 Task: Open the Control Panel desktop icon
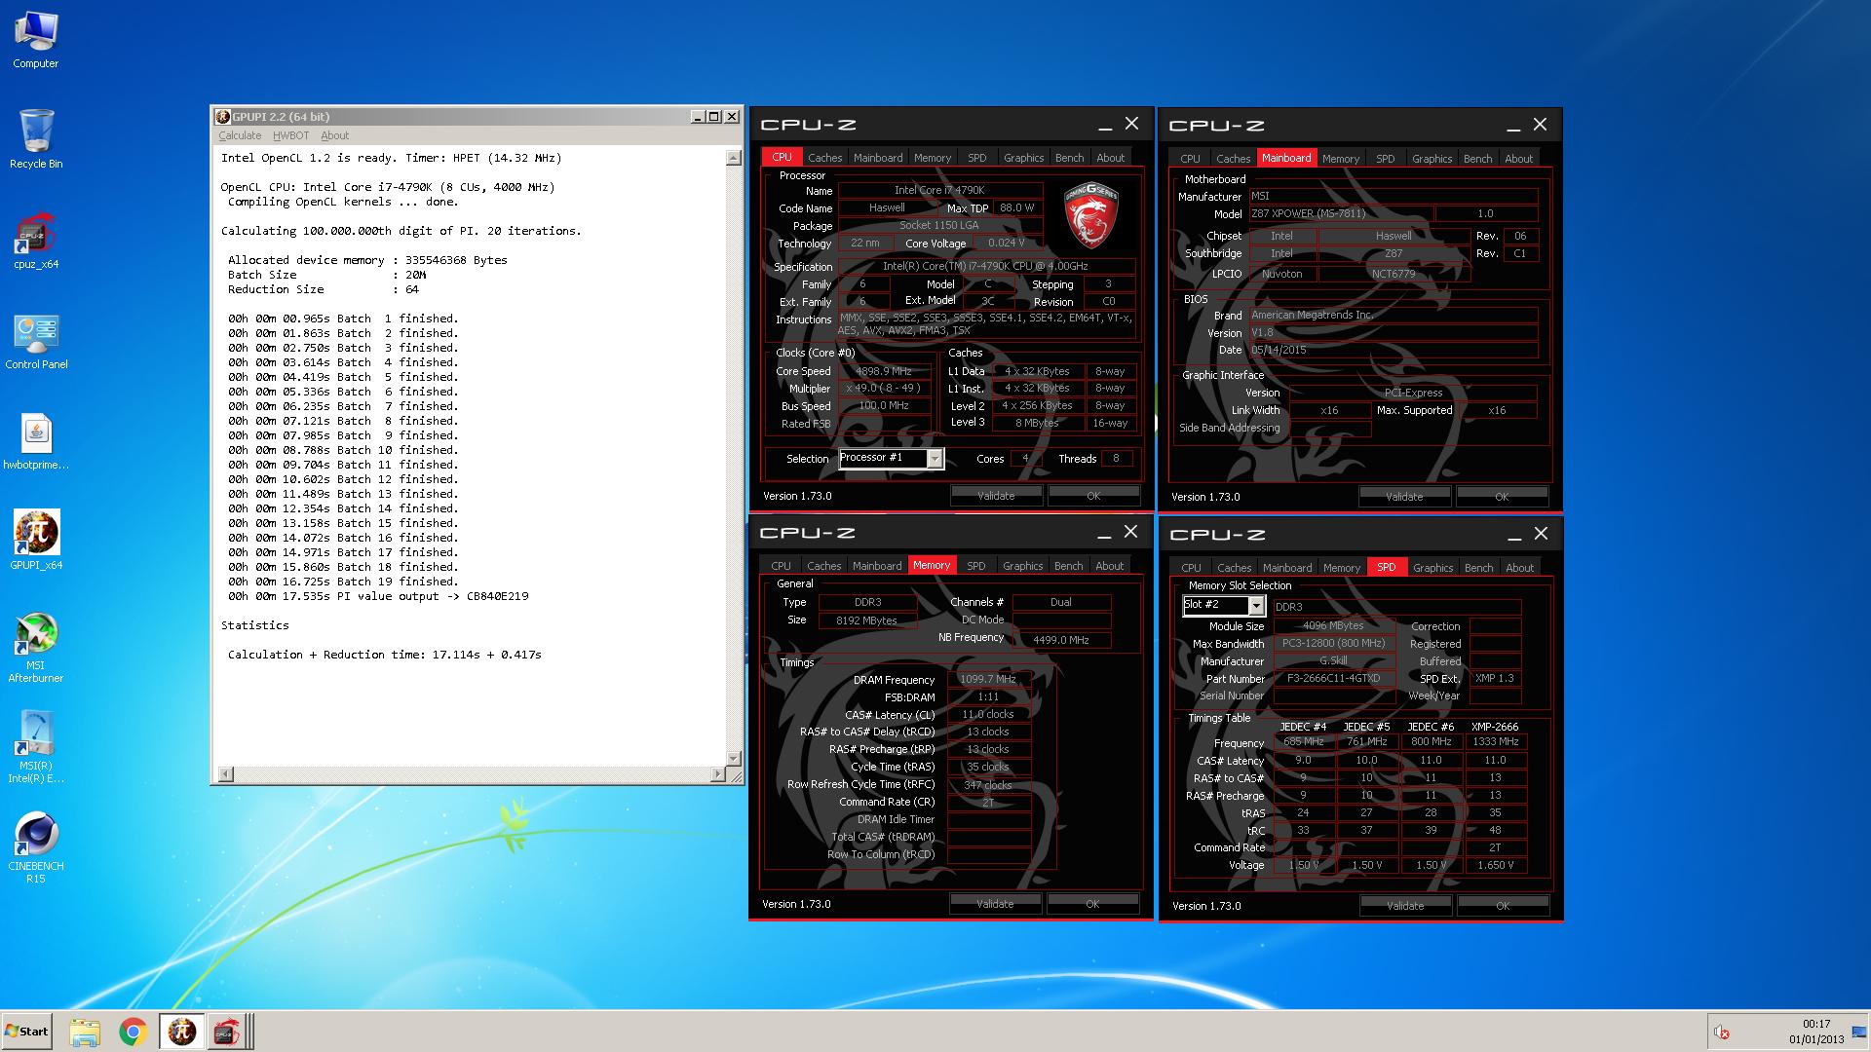coord(36,341)
